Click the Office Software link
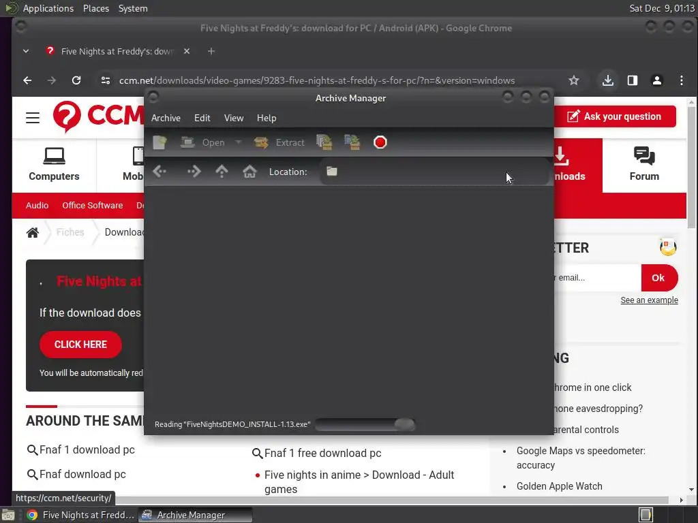The image size is (698, 523). pyautogui.click(x=92, y=206)
